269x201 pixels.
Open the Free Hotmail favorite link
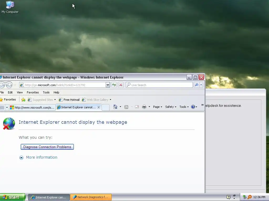pos(69,100)
